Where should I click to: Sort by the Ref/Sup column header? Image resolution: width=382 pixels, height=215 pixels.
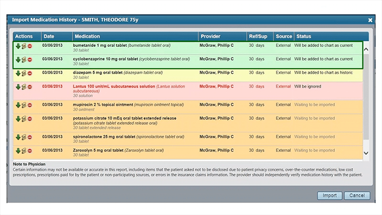click(260, 36)
